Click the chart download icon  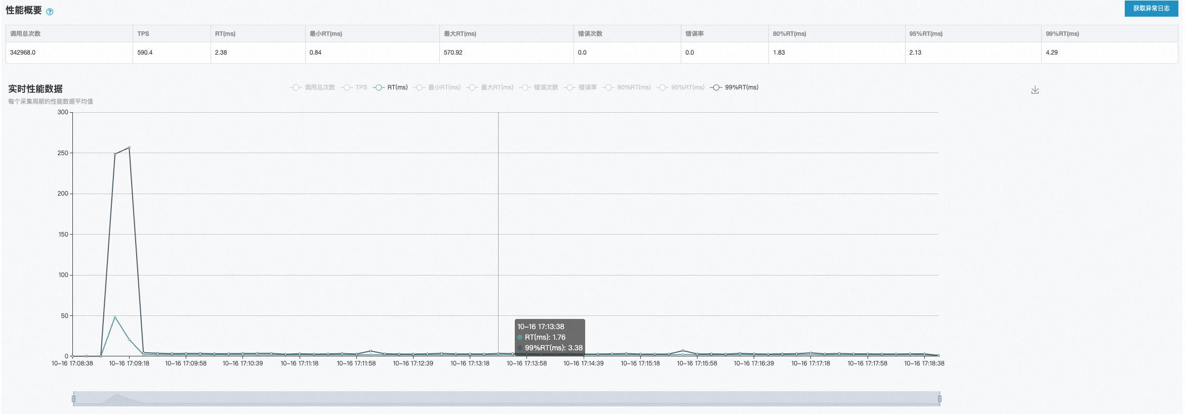coord(1035,90)
